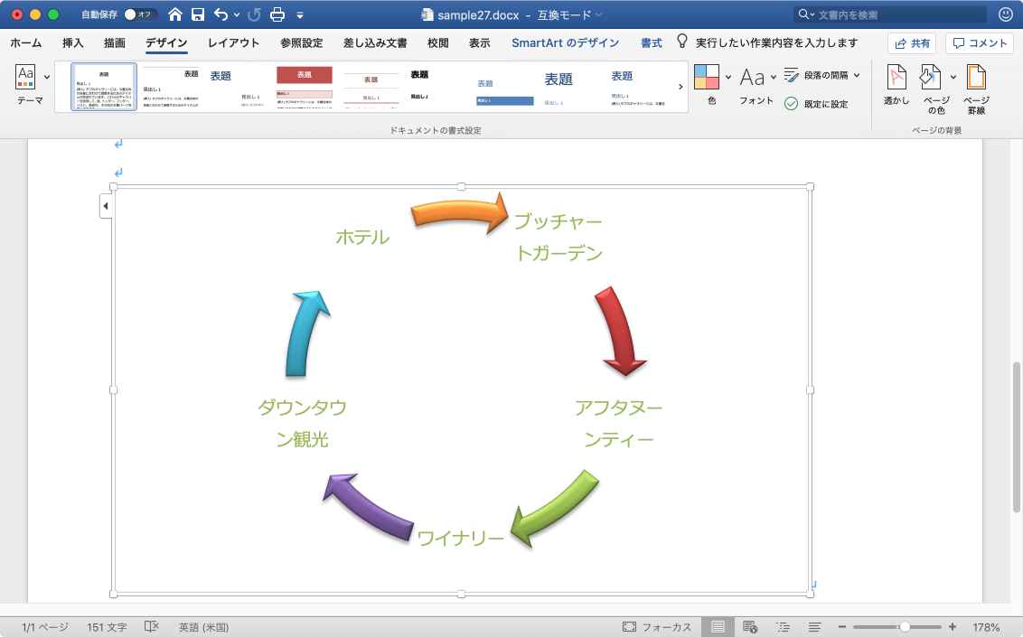Image resolution: width=1023 pixels, height=637 pixels.
Task: Print the document via printer icon
Action: 277,14
